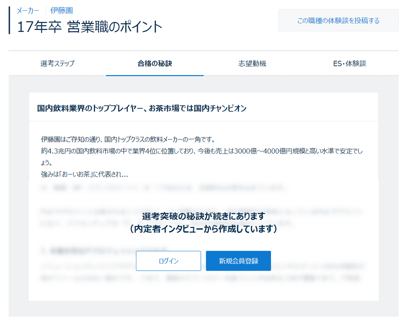Click the blurred paragraph above 選考突破の秘訣
The height and width of the screenshot is (320, 407).
pos(203,188)
